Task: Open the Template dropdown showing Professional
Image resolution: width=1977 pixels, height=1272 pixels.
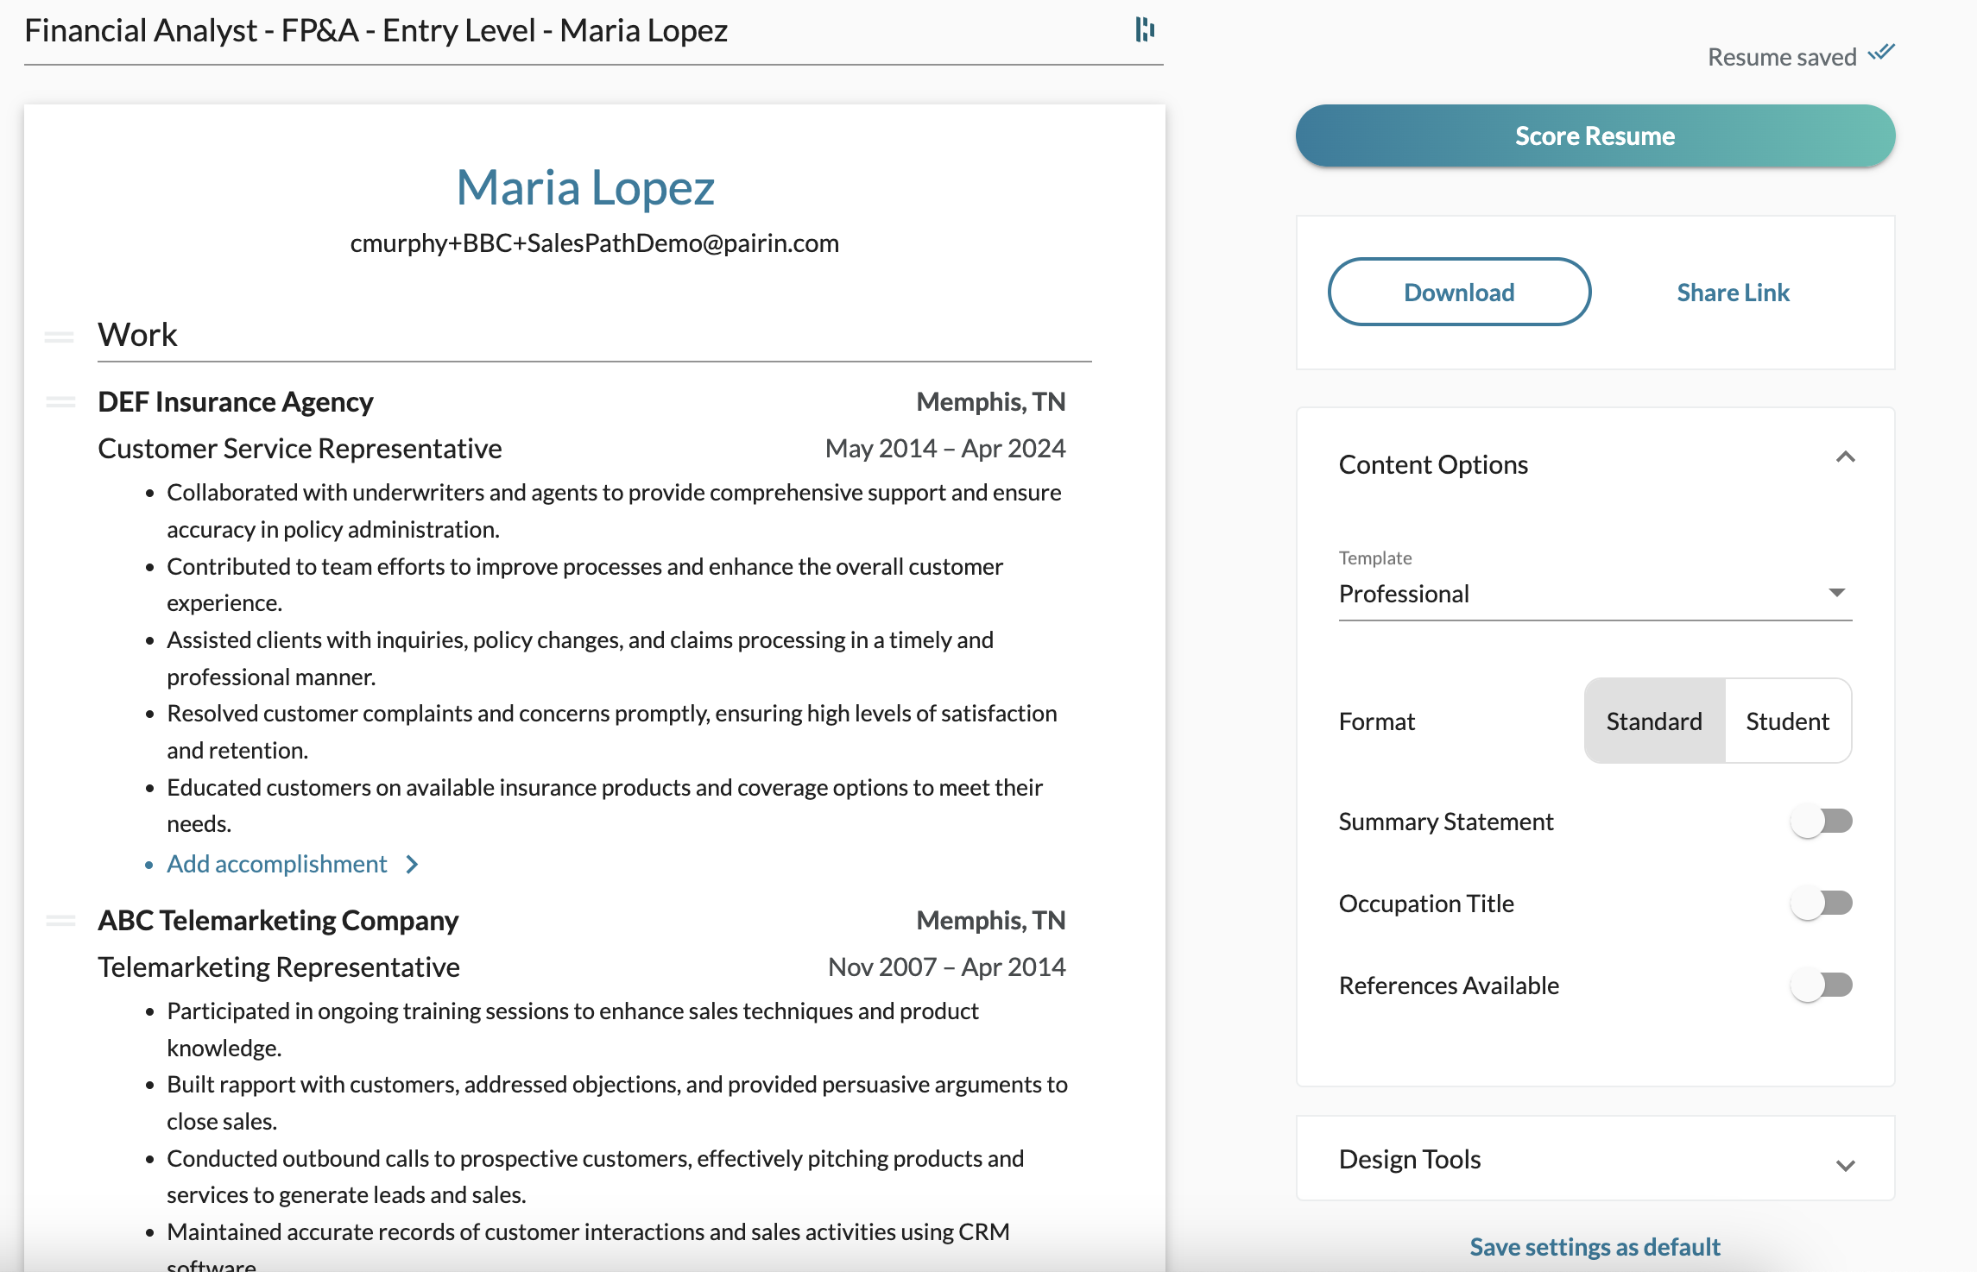Action: coord(1594,594)
